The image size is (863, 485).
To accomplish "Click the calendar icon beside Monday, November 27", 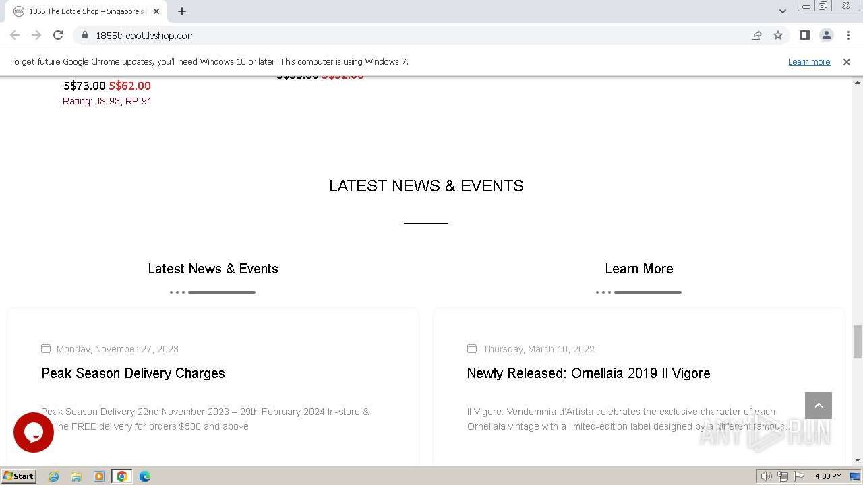I will (x=46, y=348).
